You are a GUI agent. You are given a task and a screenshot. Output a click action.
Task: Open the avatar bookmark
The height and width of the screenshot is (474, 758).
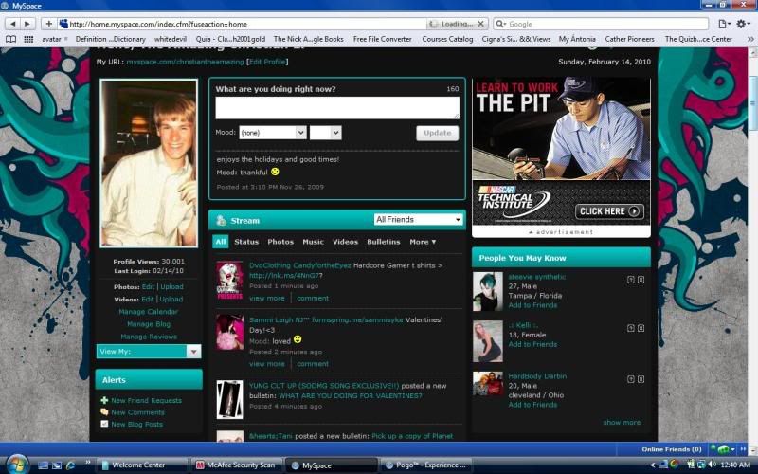point(51,39)
